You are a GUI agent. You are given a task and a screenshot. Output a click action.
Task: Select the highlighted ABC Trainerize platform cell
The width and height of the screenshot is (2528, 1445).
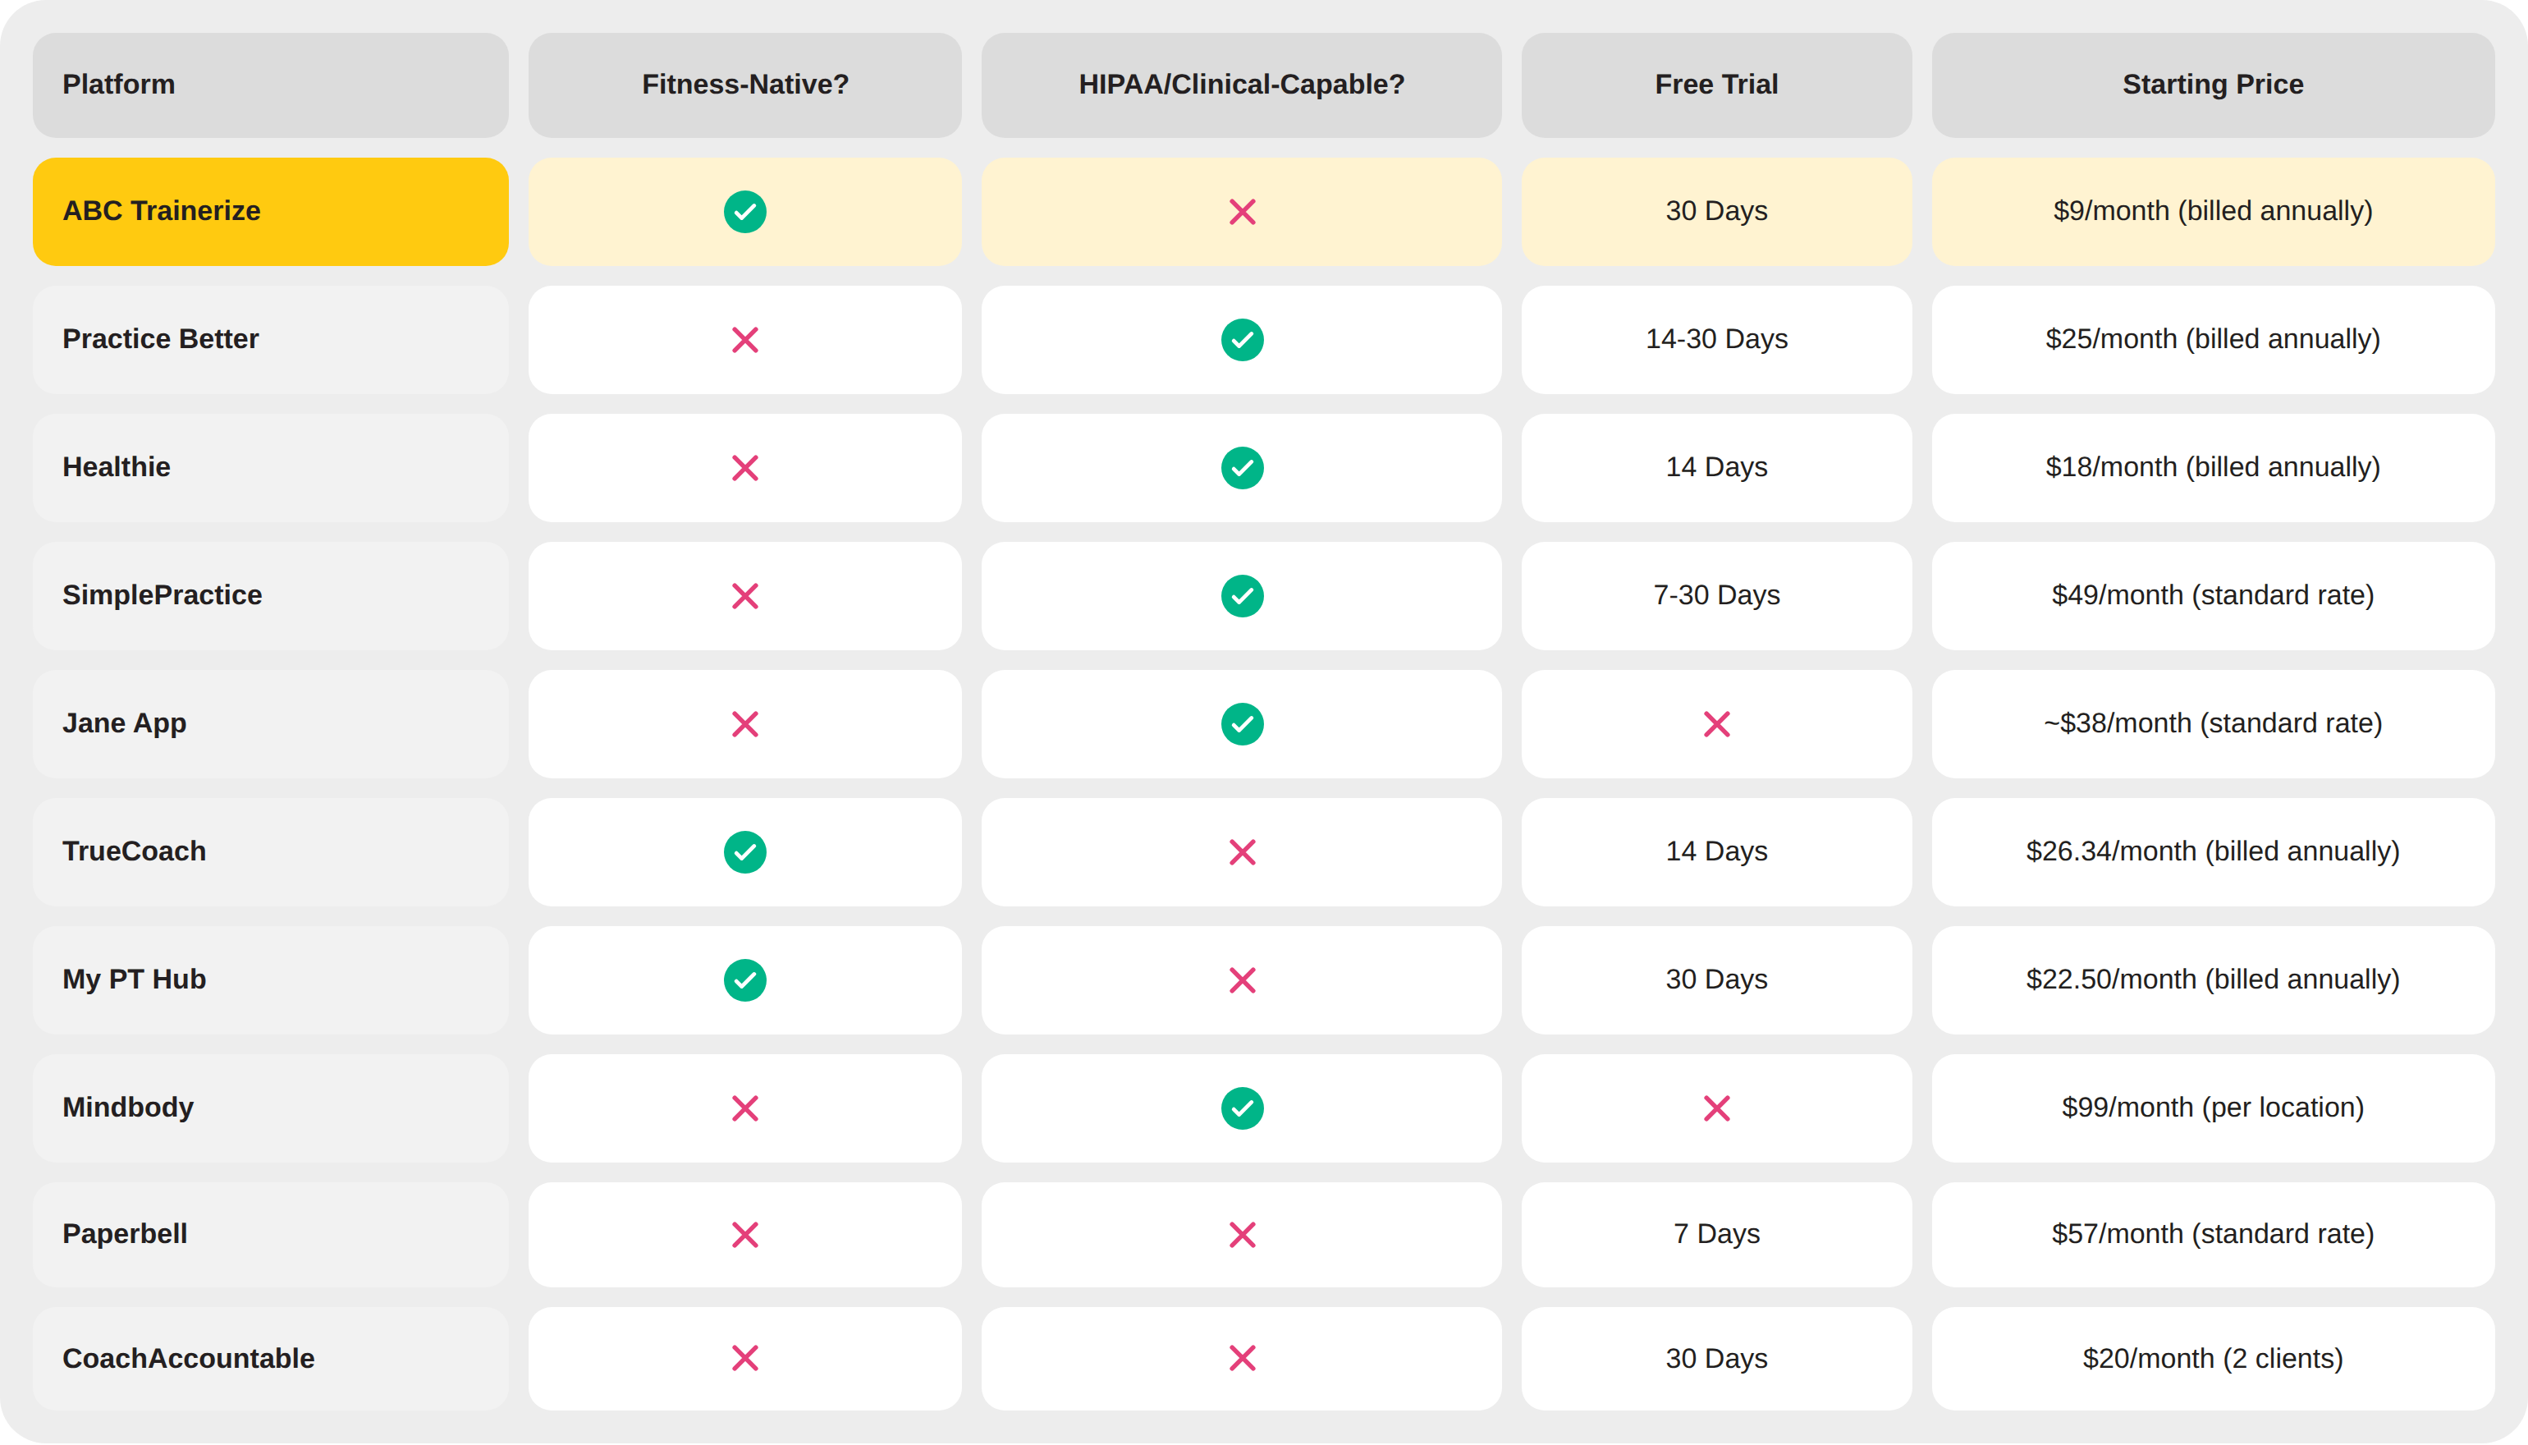pyautogui.click(x=271, y=211)
